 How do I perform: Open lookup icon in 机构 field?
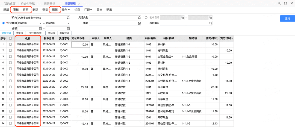tap(68, 18)
